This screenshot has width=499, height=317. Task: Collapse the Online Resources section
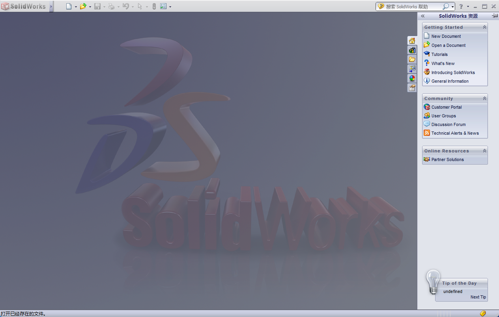484,150
